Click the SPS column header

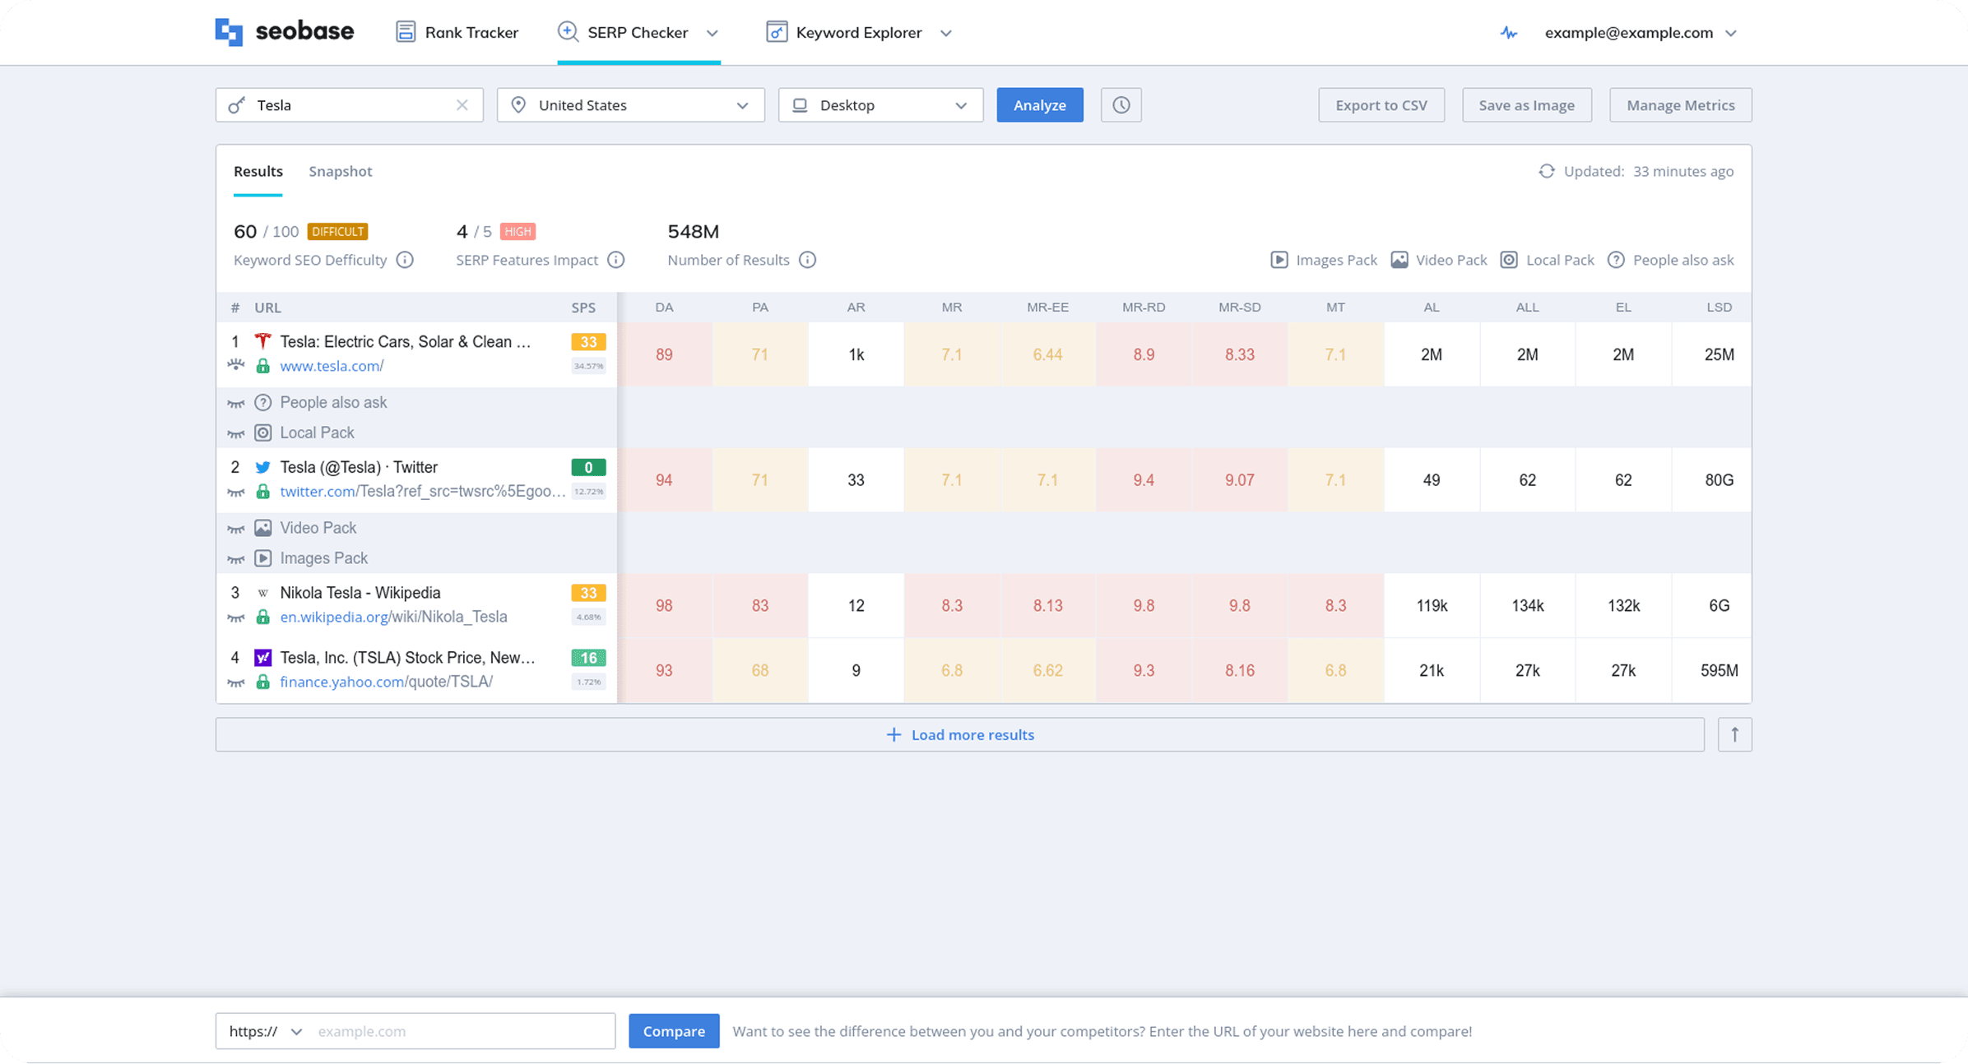click(583, 308)
